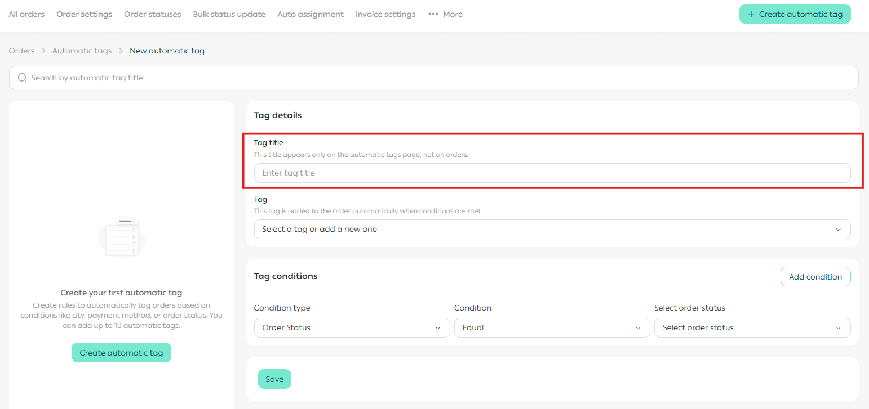The image size is (869, 409).
Task: Open the Select order status dropdown
Action: (752, 327)
